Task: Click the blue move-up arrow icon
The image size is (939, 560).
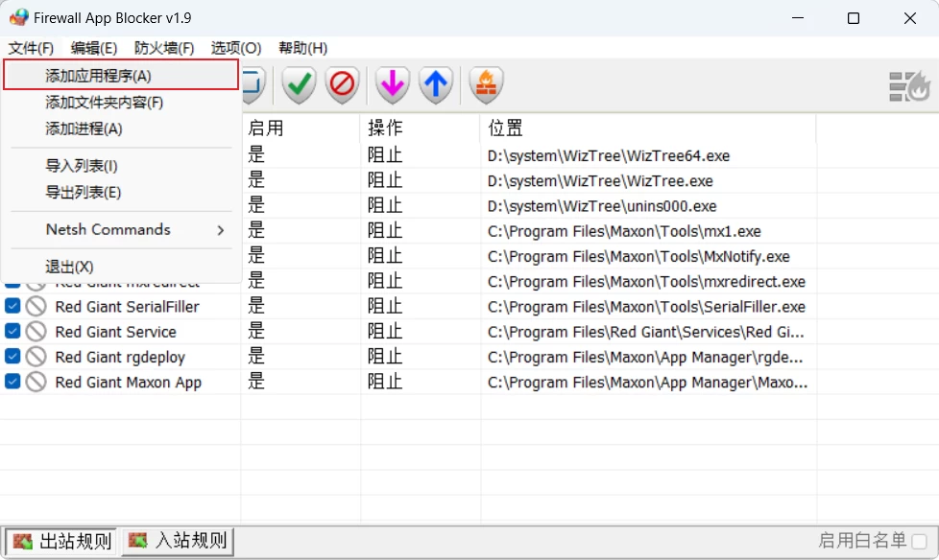Action: pyautogui.click(x=435, y=84)
